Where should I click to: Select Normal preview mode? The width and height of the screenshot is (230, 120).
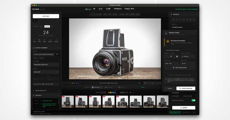pyautogui.click(x=47, y=27)
